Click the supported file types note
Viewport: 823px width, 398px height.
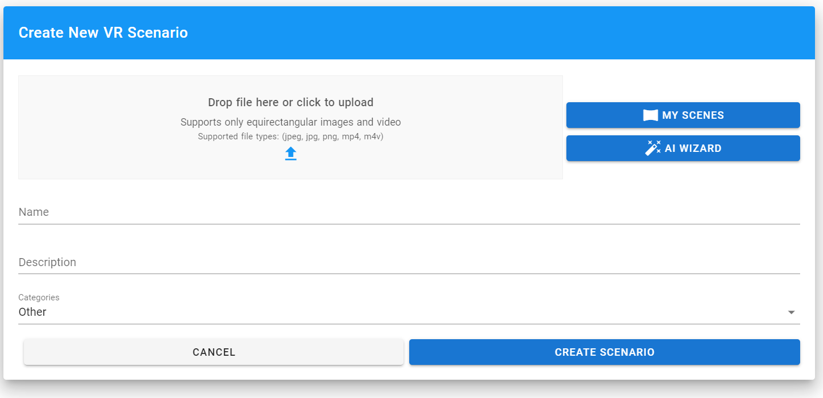(x=290, y=136)
